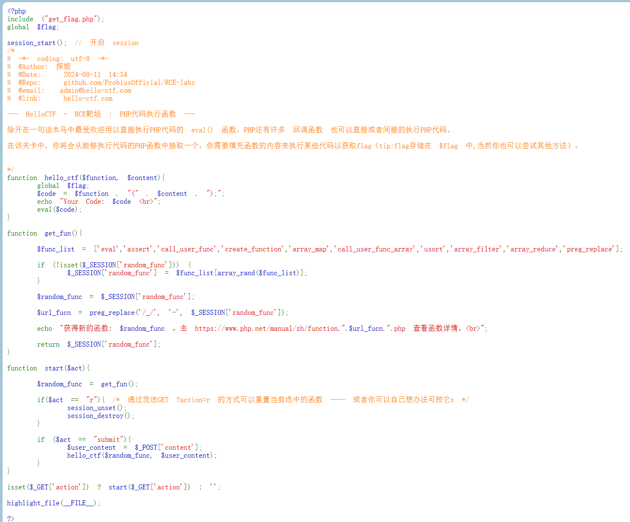The image size is (630, 522).
Task: Click the "submit" string in the if condition
Action: pos(109,440)
